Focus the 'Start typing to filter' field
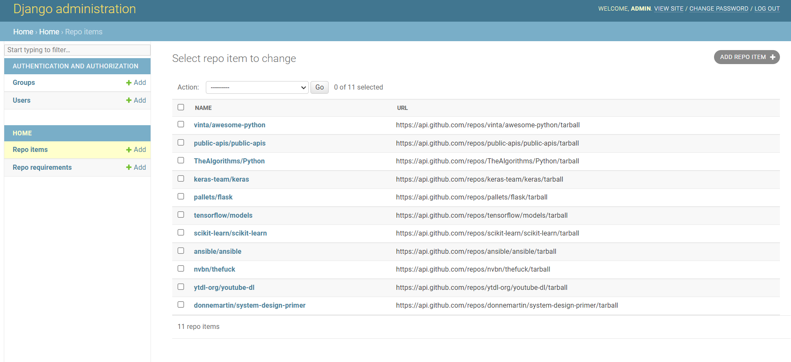Image resolution: width=791 pixels, height=362 pixels. (x=77, y=50)
